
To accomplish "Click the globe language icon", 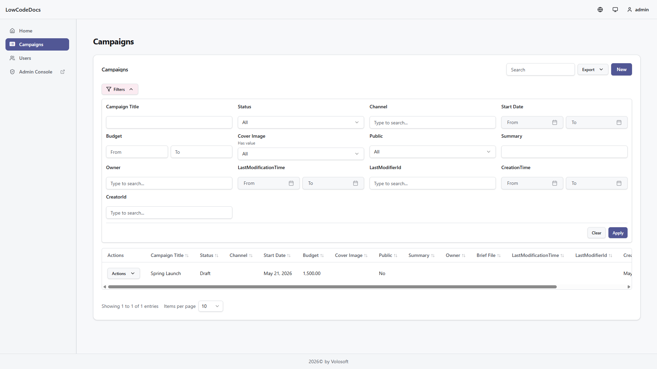I will tap(600, 10).
